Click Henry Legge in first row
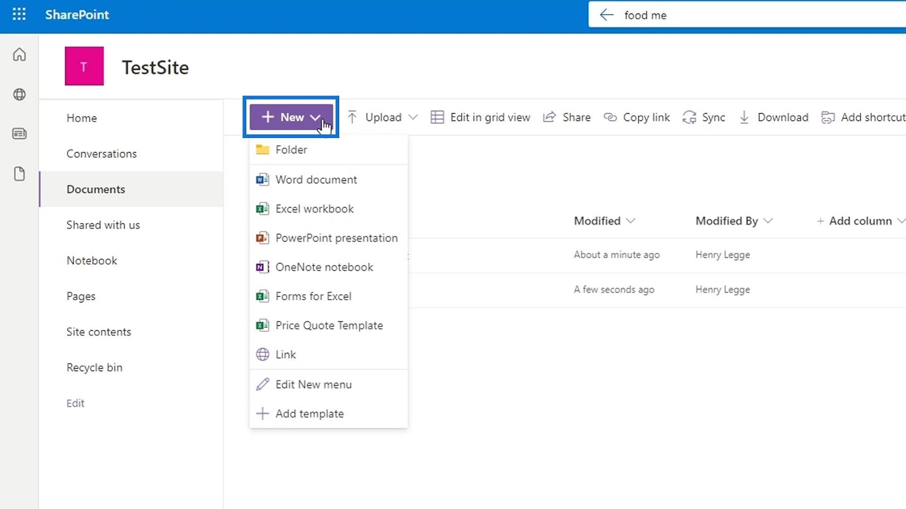Image resolution: width=906 pixels, height=509 pixels. [723, 255]
